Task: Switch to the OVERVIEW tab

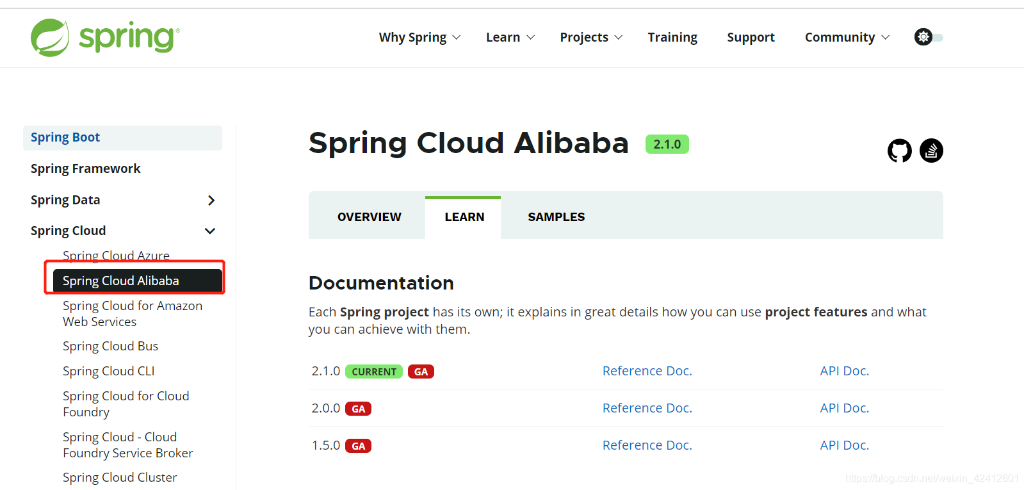Action: tap(370, 217)
